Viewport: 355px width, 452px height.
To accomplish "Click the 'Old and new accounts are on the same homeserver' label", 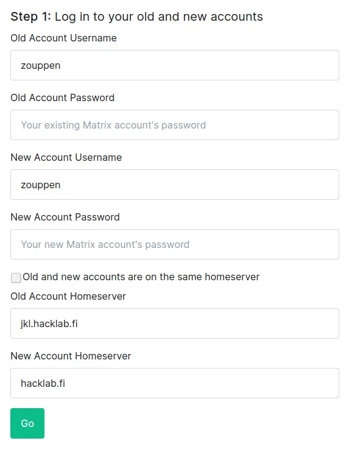I will (141, 277).
